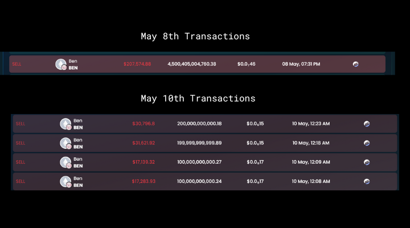Viewport: 410px width, 228px height.
Task: Click the SELL label in the $30,796.8 row
Action: tap(20, 124)
